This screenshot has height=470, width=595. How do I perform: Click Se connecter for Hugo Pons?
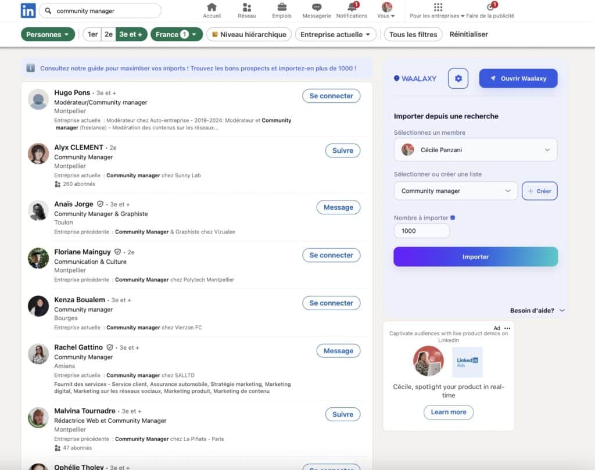tap(331, 96)
